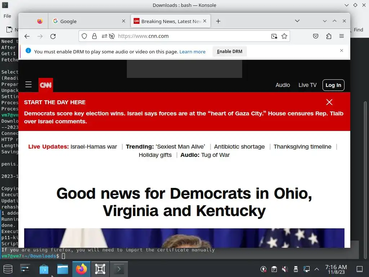Open the Firefox extensions puzzle icon

point(329,36)
